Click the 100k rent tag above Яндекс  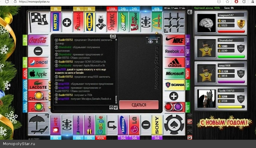pos(112,9)
